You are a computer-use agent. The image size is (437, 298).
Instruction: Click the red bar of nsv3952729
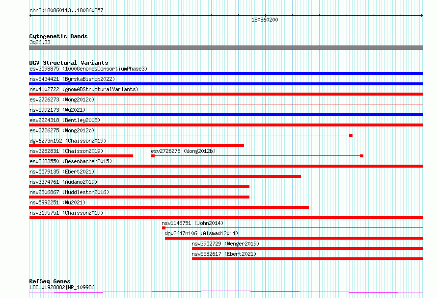(x=308, y=248)
